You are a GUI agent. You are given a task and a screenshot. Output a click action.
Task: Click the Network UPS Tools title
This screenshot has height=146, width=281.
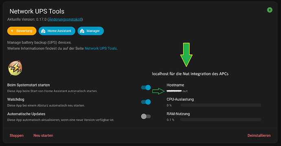[x=37, y=11]
